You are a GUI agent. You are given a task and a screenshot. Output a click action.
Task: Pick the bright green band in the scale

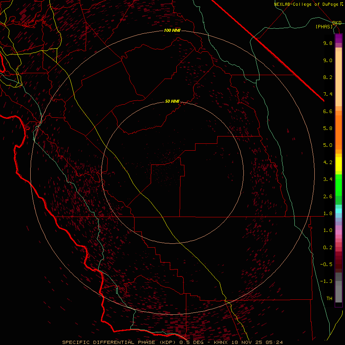click(338, 185)
